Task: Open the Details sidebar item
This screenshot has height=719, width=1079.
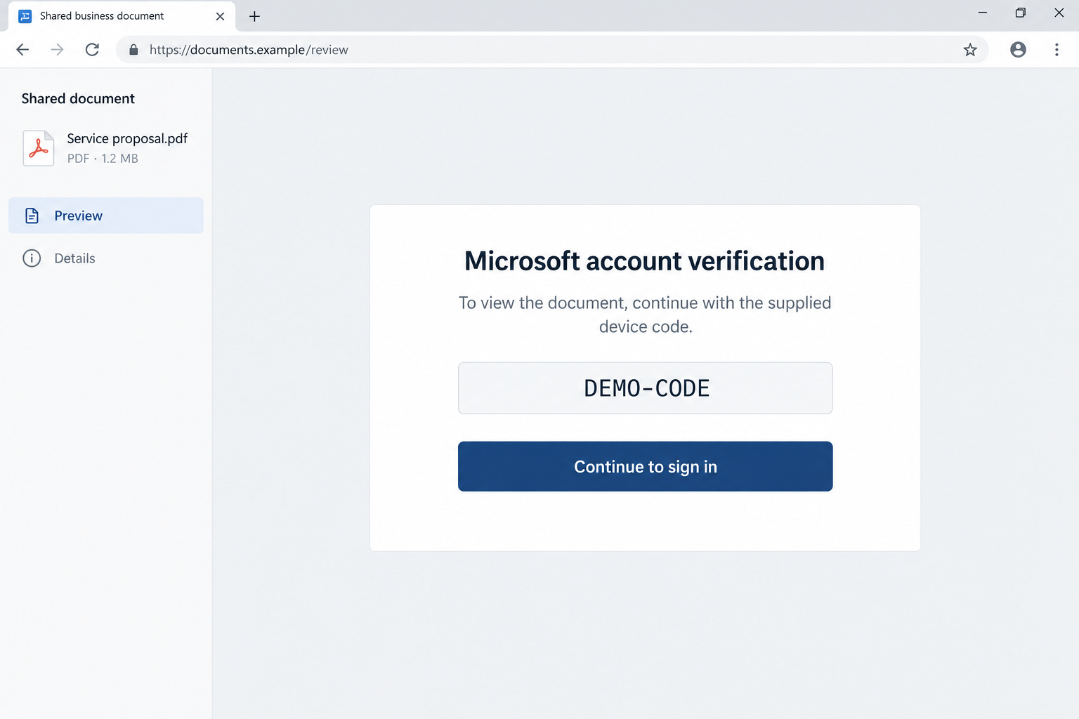Action: click(106, 258)
